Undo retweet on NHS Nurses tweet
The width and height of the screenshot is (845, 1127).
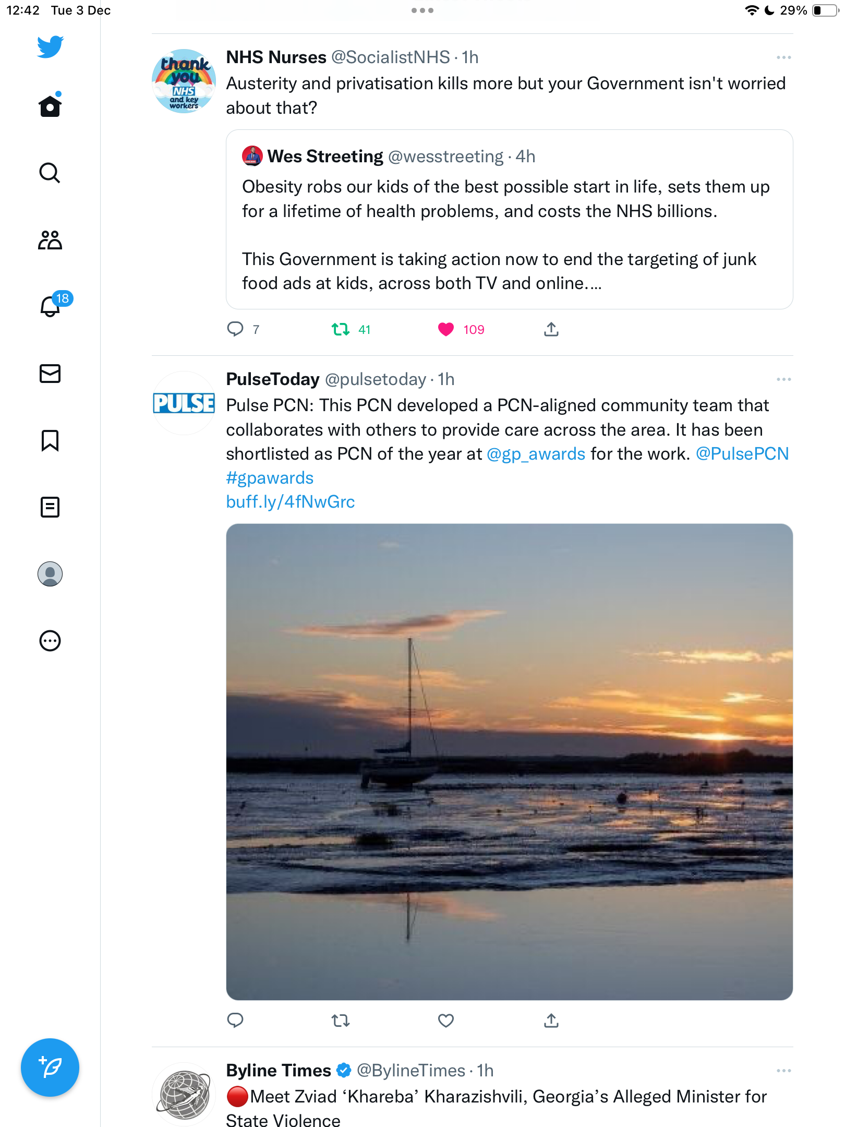[341, 330]
